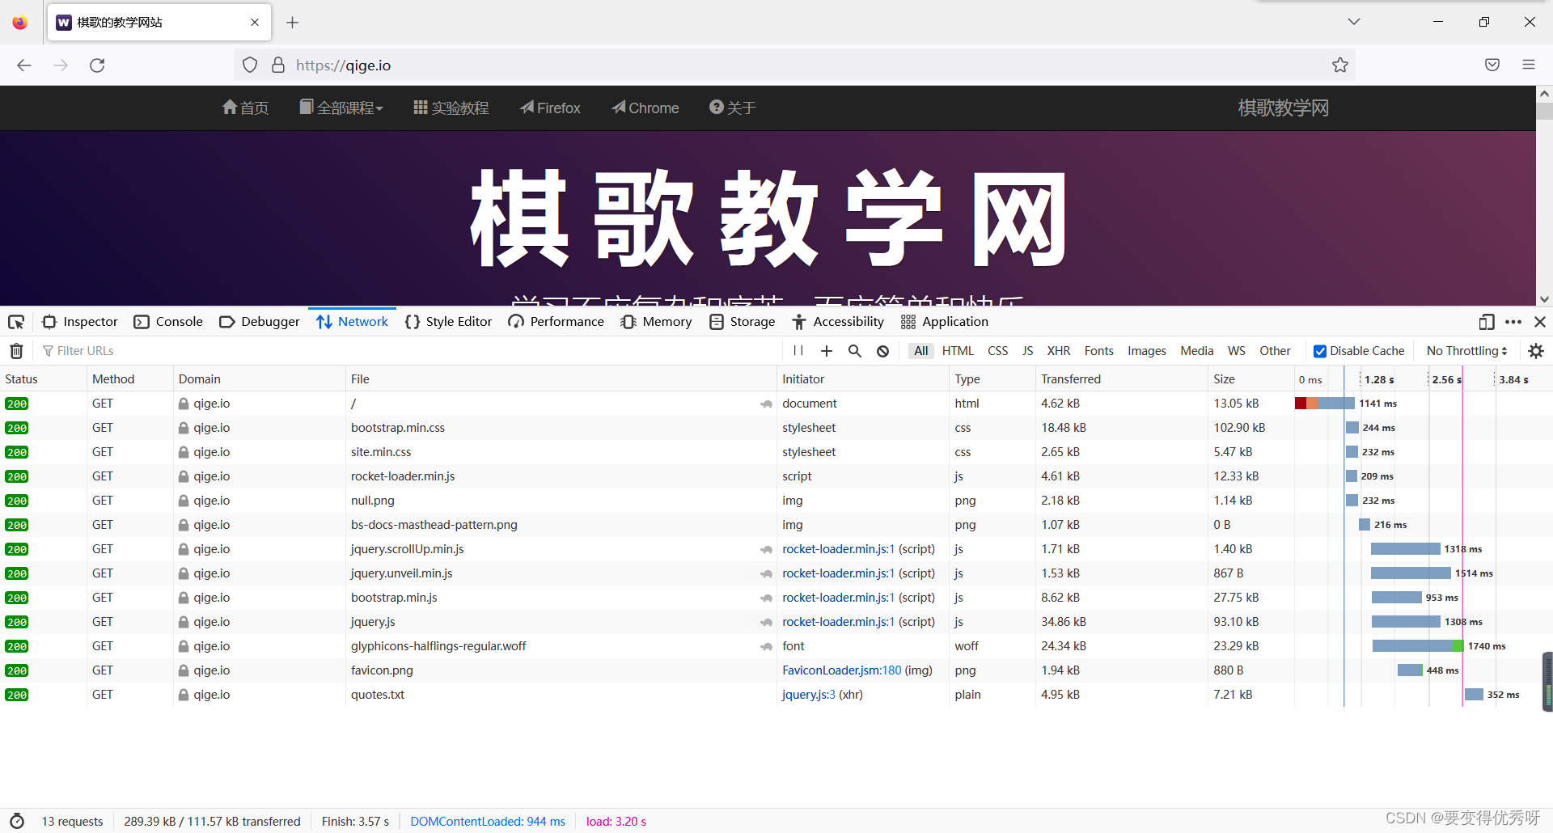The width and height of the screenshot is (1553, 833).
Task: Open the Firefox nav link on page
Action: pos(551,108)
